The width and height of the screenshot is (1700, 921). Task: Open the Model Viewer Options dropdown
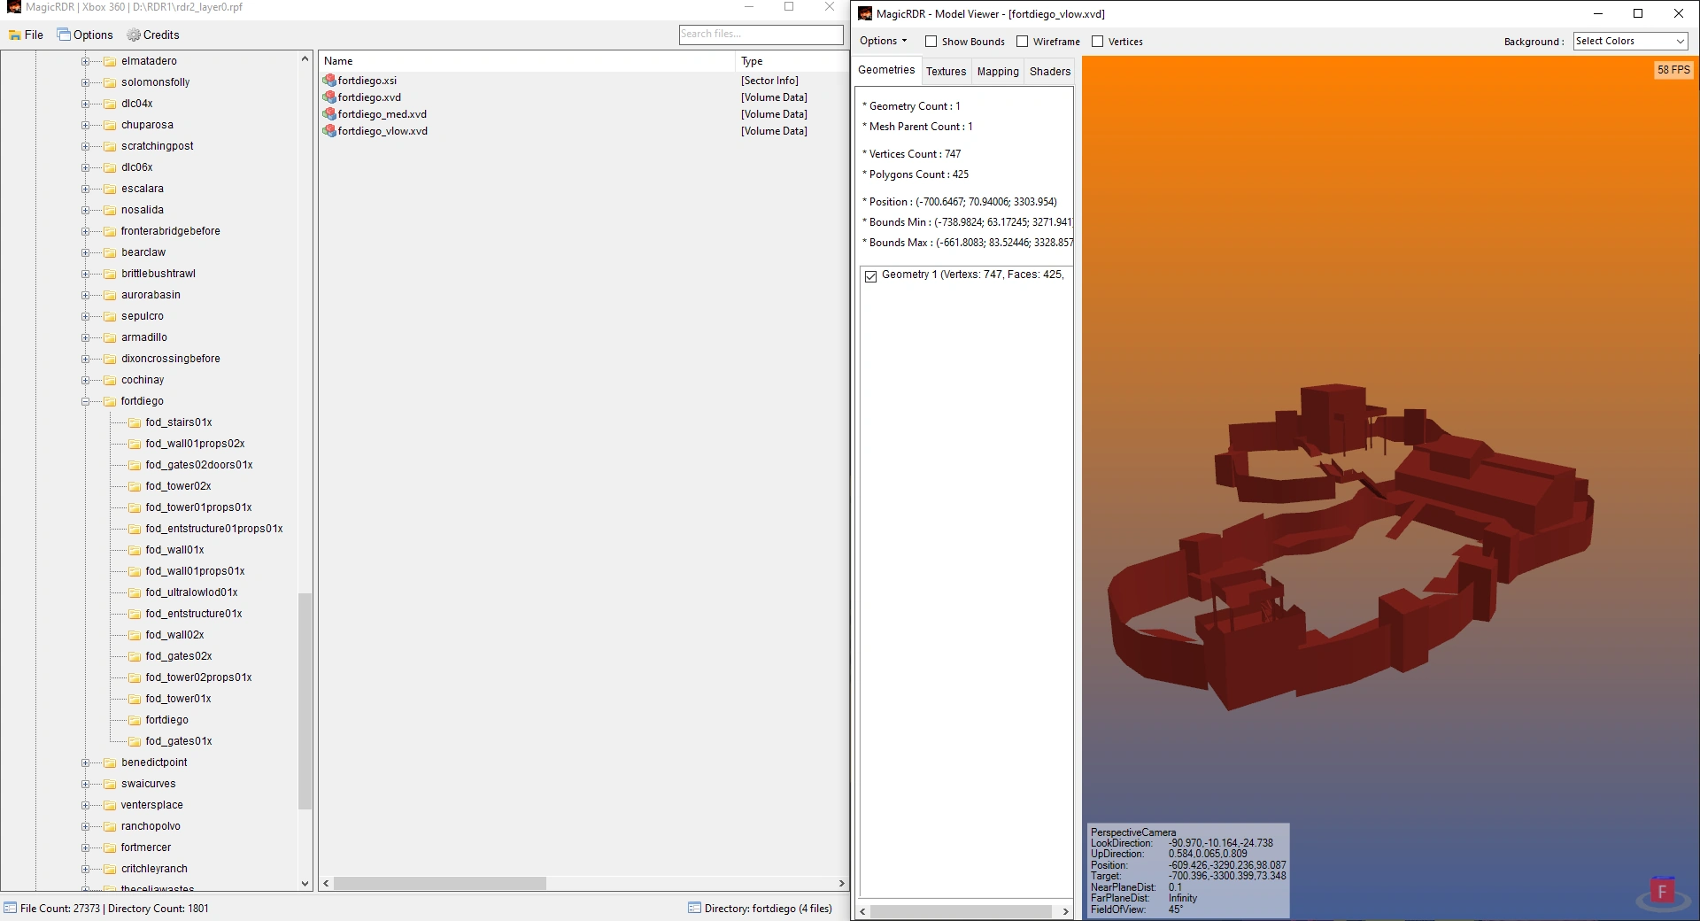pyautogui.click(x=883, y=41)
